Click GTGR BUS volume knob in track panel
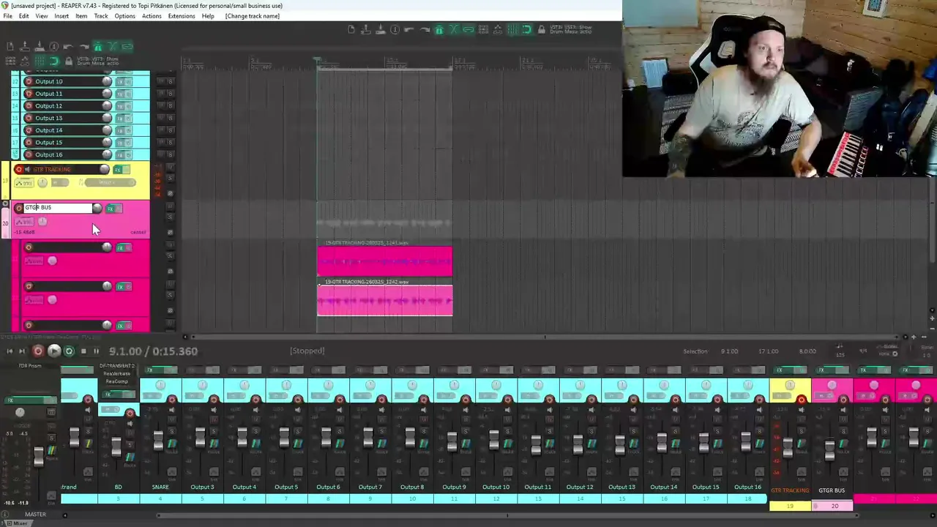 tap(97, 209)
